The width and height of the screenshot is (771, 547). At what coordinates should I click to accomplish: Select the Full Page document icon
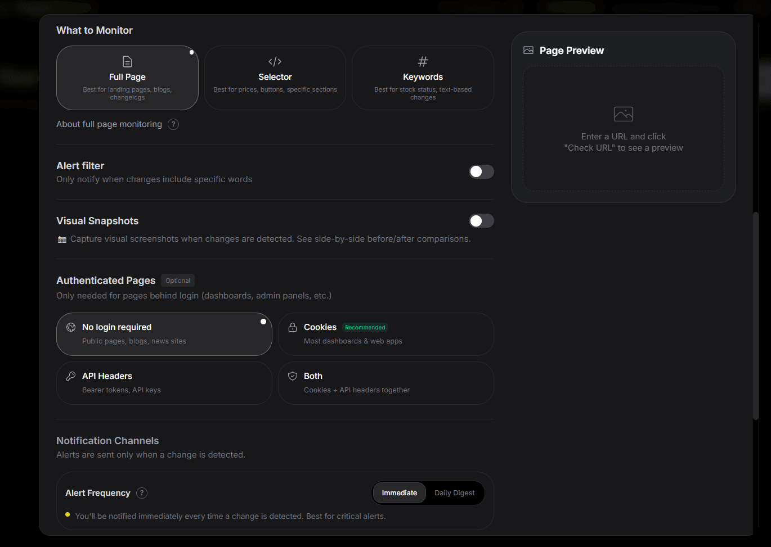127,61
